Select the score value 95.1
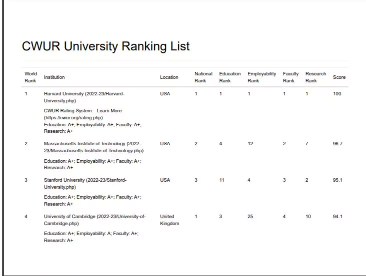This screenshot has width=366, height=276. tap(337, 180)
